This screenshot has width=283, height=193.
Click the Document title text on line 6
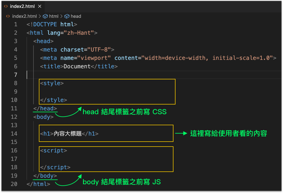77,66
